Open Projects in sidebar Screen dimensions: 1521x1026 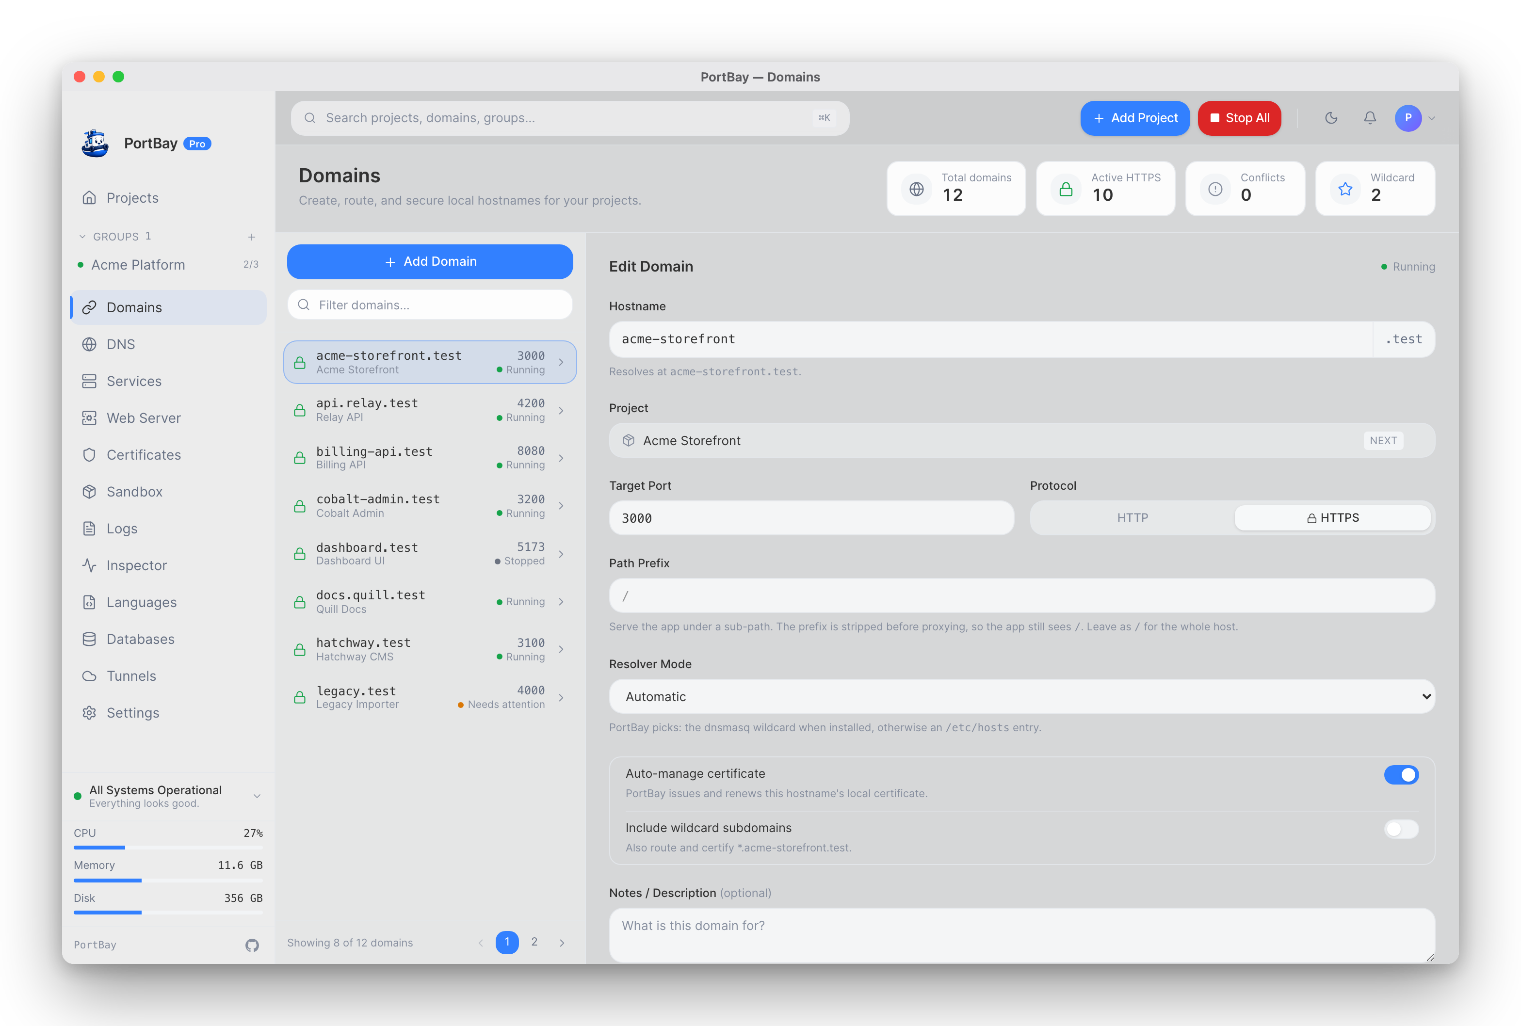[168, 198]
